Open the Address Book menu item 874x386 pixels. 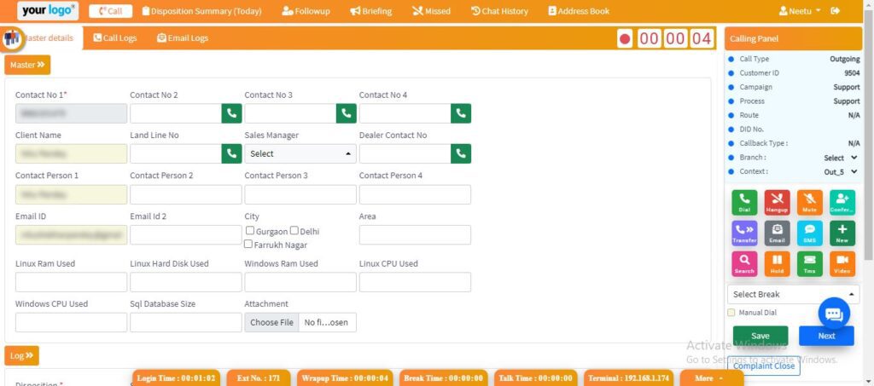(x=579, y=11)
